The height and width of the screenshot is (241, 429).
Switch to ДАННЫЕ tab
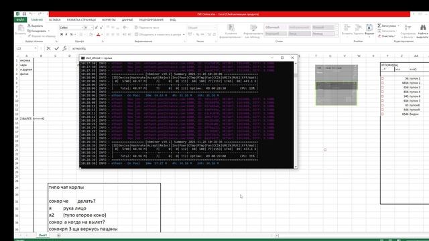point(127,19)
